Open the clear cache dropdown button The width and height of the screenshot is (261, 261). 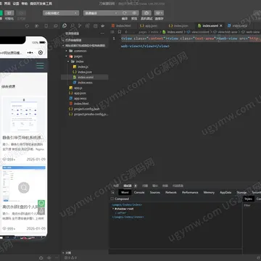click(x=159, y=13)
